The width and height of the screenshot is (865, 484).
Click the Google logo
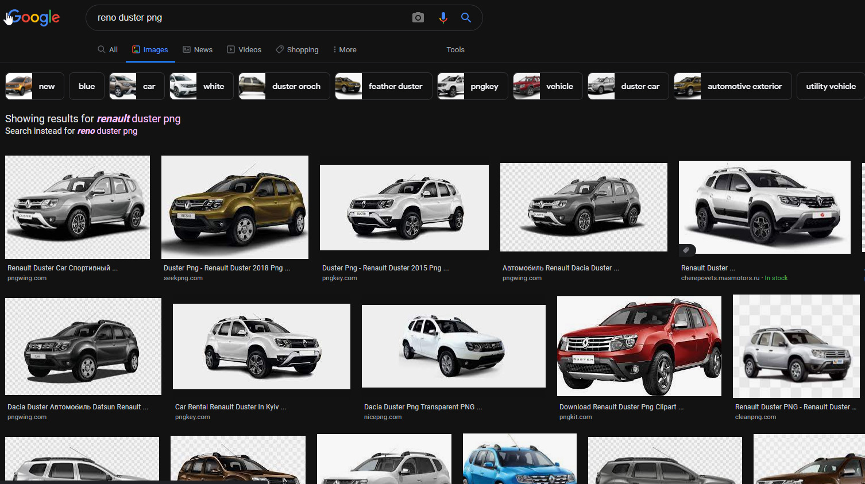click(x=34, y=18)
